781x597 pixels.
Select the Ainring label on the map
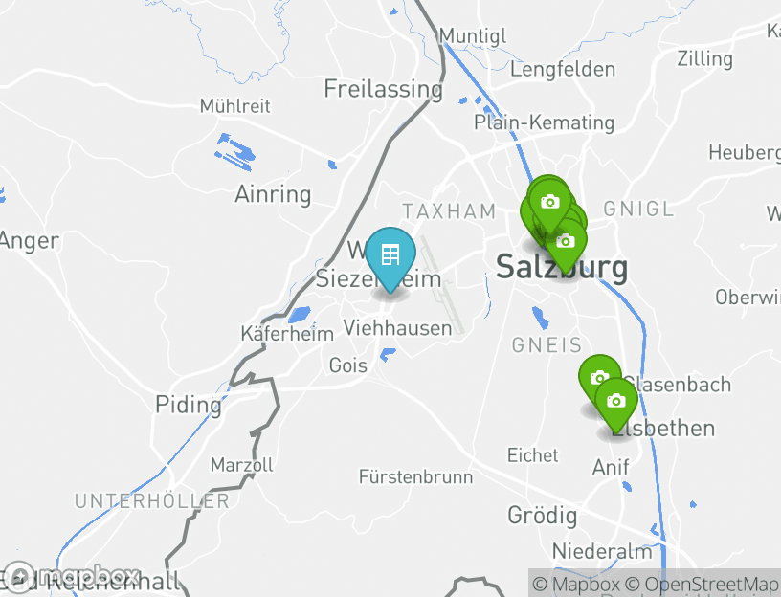pos(273,194)
